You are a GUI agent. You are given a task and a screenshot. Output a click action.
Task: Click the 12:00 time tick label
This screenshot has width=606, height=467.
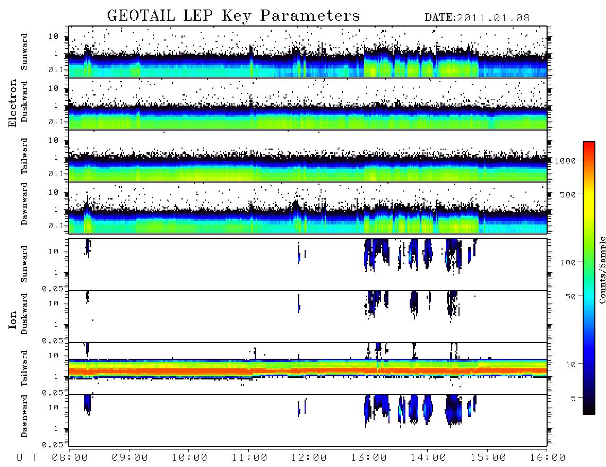click(x=309, y=457)
